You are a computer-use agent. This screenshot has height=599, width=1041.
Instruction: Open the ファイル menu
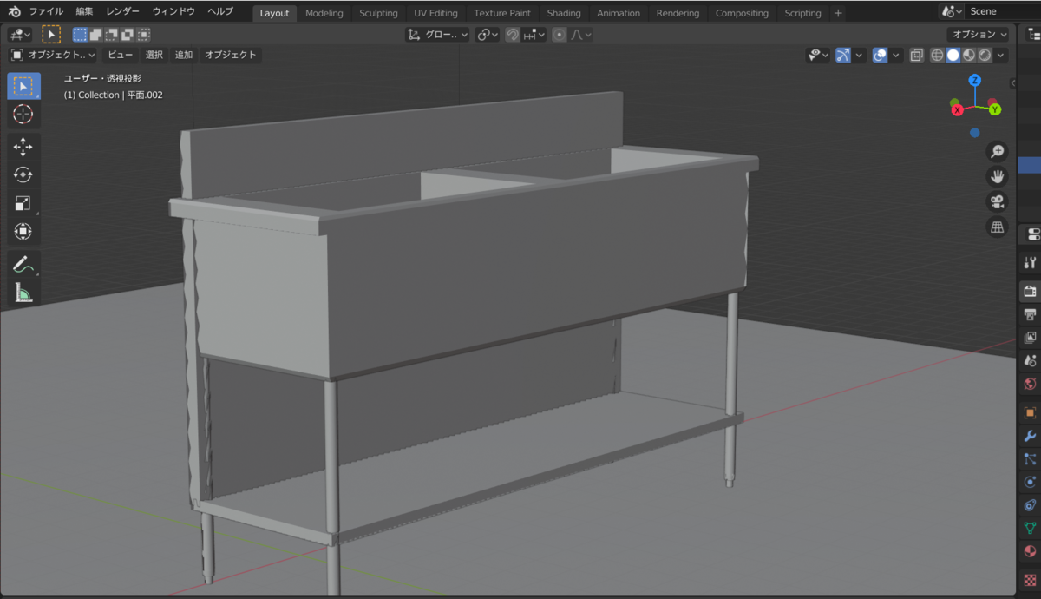47,12
